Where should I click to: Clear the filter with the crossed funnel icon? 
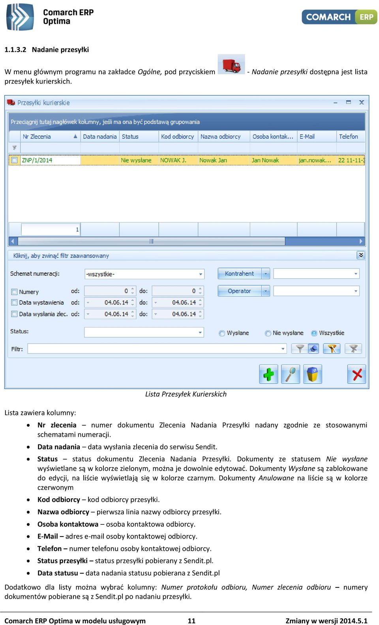click(x=353, y=349)
